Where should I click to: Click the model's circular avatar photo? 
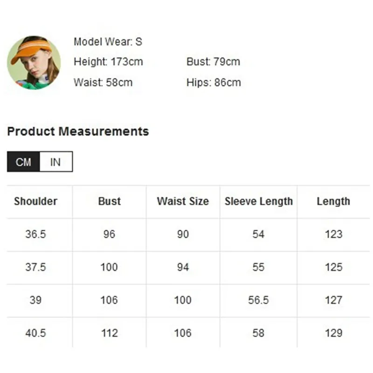34,62
